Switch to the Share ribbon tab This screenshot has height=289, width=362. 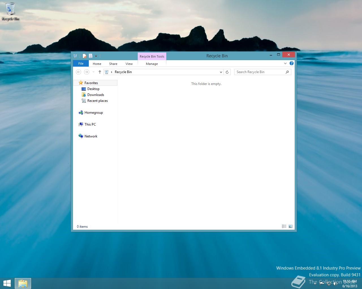pos(113,64)
